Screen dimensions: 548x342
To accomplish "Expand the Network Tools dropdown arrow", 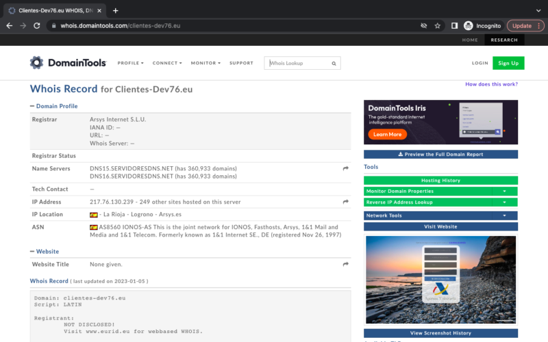I will (504, 215).
